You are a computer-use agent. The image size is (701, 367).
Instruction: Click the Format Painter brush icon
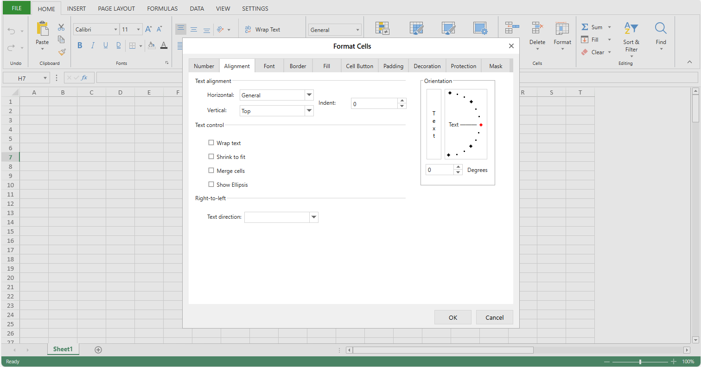point(61,52)
